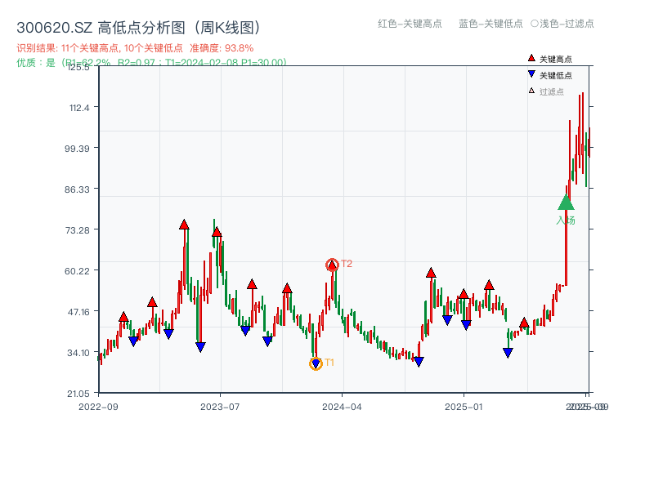This screenshot has height=490, width=654.
Task: Click the T1=2024-02-08 quality detail text
Action: tap(200, 61)
